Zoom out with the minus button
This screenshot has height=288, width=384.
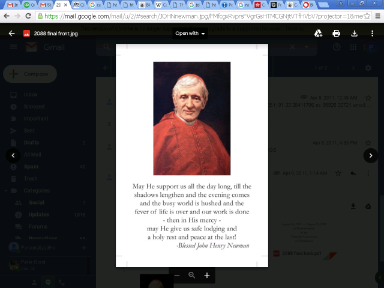click(x=177, y=275)
